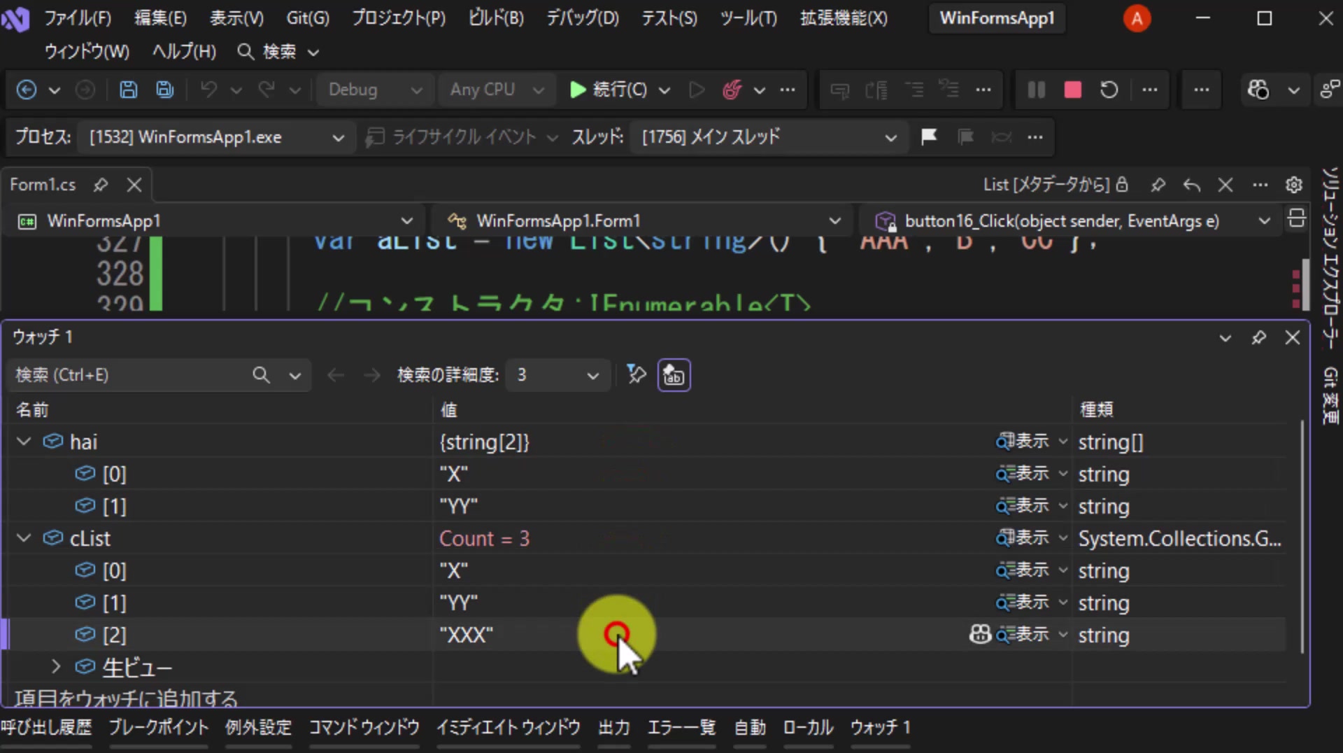Image resolution: width=1343 pixels, height=753 pixels.
Task: Open ヘルプ(H) menu
Action: pos(184,52)
